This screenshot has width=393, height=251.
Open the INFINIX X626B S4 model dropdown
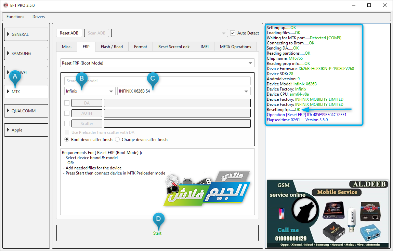[x=184, y=91]
